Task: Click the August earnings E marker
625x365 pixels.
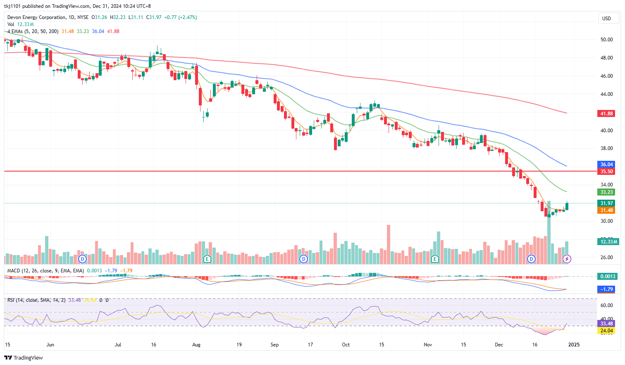Action: (x=207, y=259)
